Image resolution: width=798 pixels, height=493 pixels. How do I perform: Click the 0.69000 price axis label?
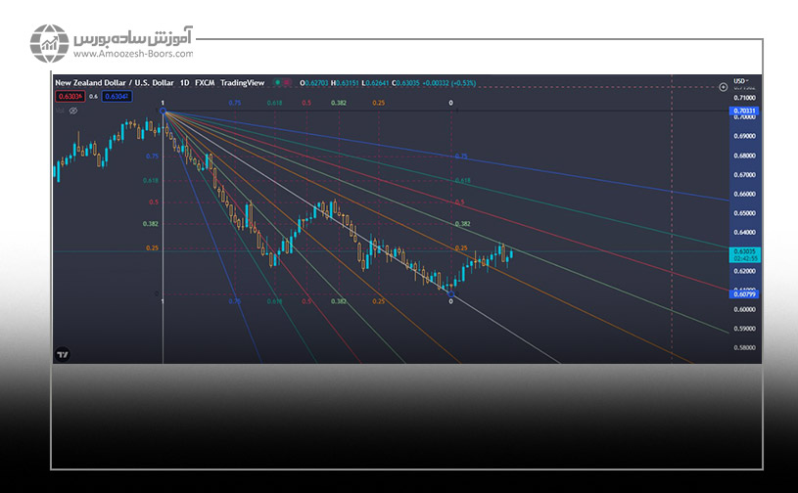coord(744,136)
